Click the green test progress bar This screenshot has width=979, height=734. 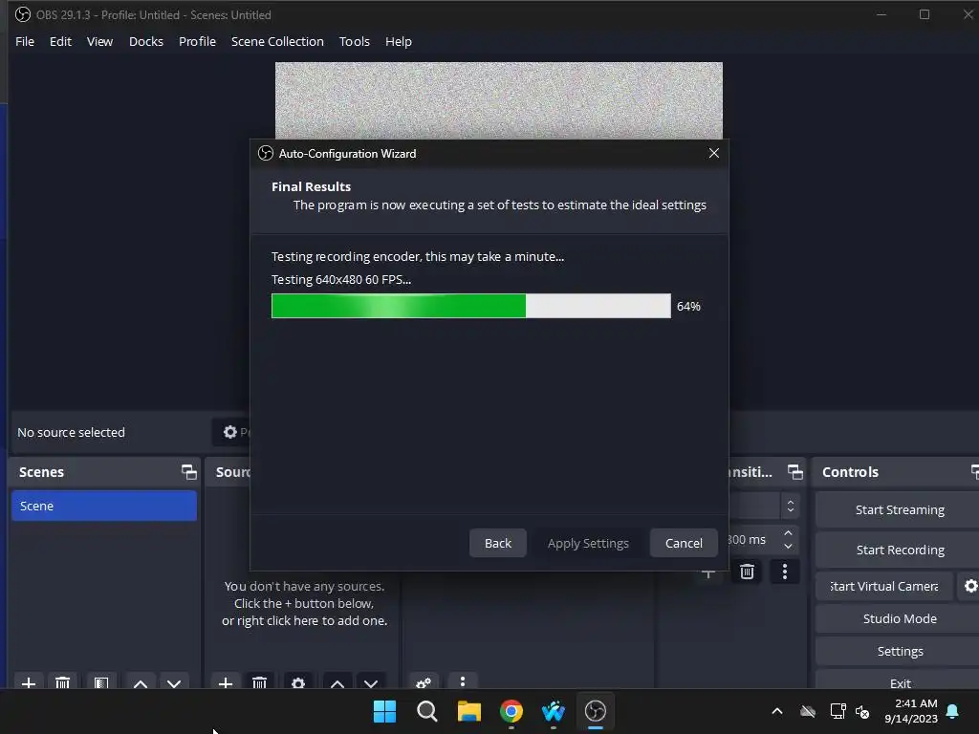471,306
